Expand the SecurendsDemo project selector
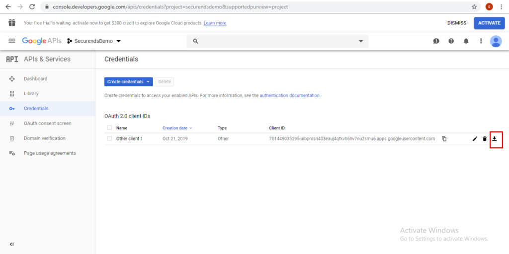 pos(94,41)
